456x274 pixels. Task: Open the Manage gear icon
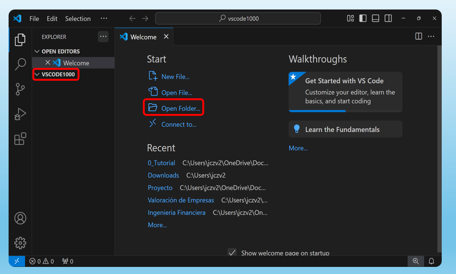point(20,243)
